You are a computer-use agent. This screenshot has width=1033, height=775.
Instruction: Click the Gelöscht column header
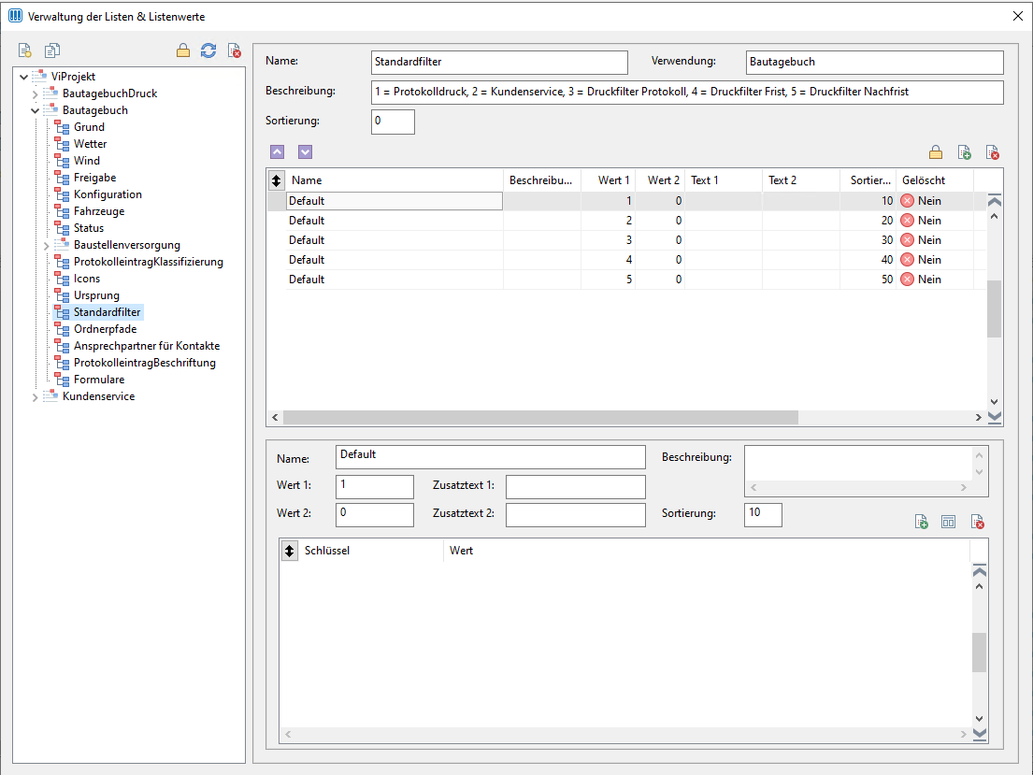click(x=935, y=179)
